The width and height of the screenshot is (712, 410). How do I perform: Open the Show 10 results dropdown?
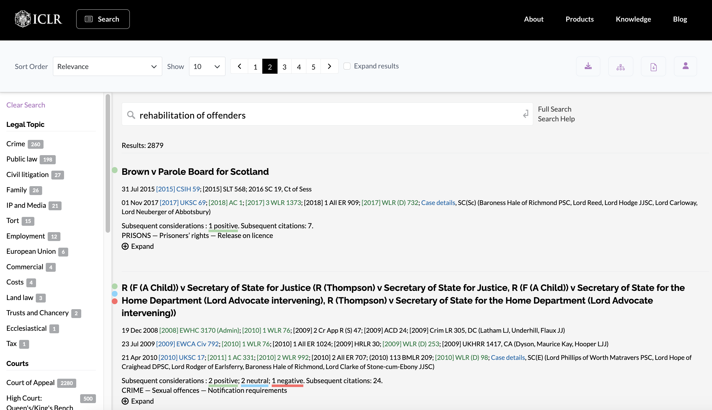coord(207,66)
